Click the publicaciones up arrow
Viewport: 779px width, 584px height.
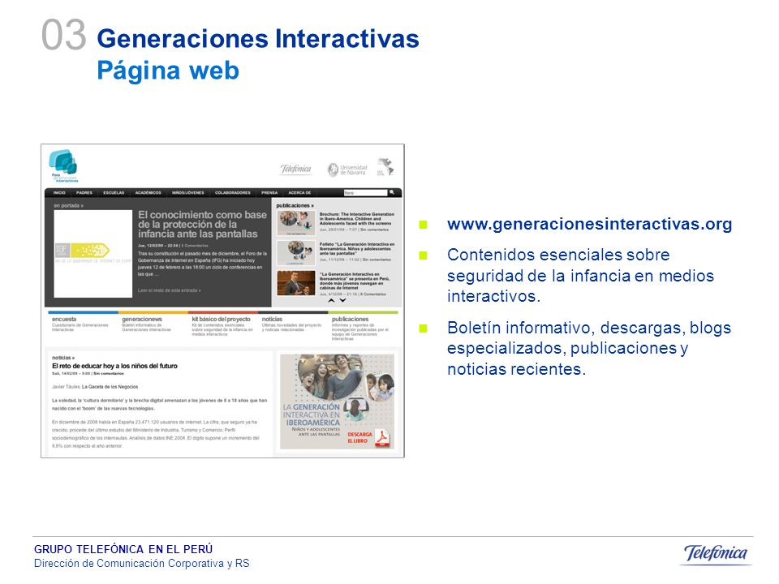click(x=331, y=300)
